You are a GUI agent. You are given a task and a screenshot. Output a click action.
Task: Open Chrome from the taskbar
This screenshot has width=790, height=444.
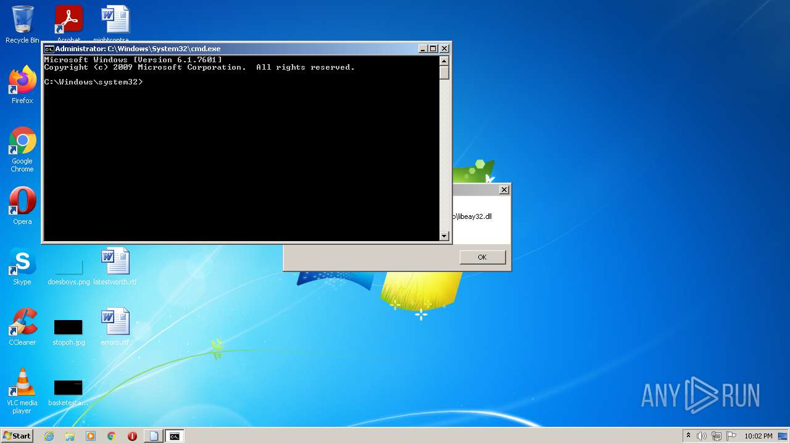point(112,436)
